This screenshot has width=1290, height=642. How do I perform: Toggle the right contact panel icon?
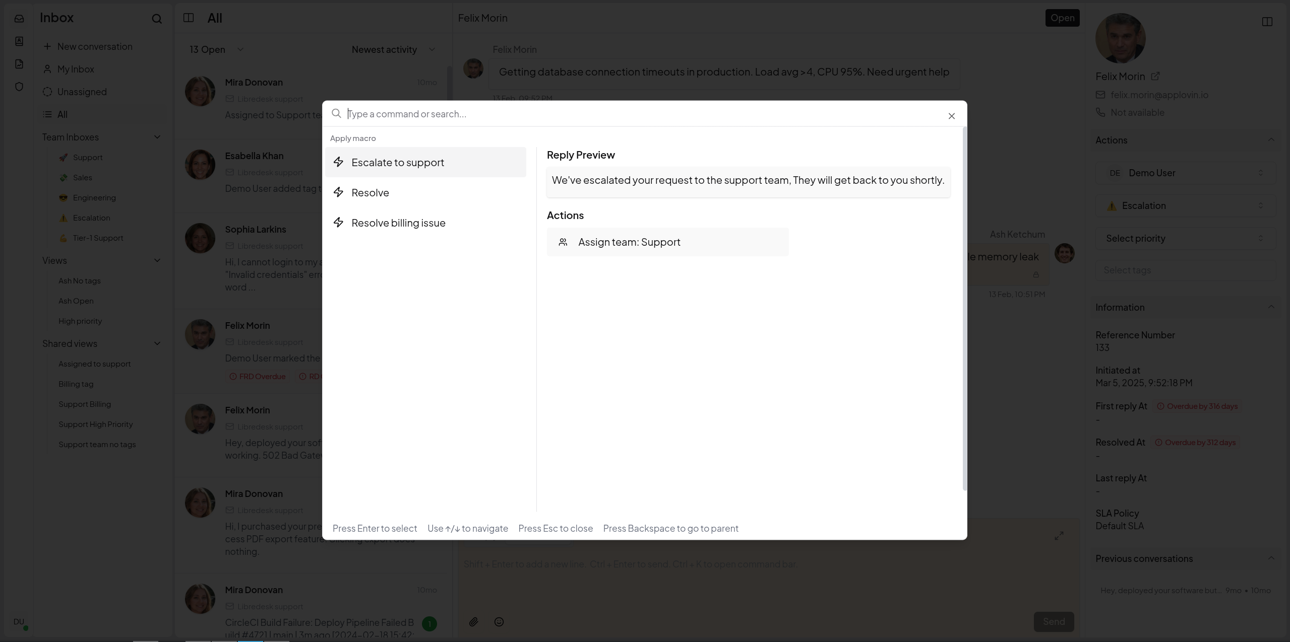(x=1267, y=22)
